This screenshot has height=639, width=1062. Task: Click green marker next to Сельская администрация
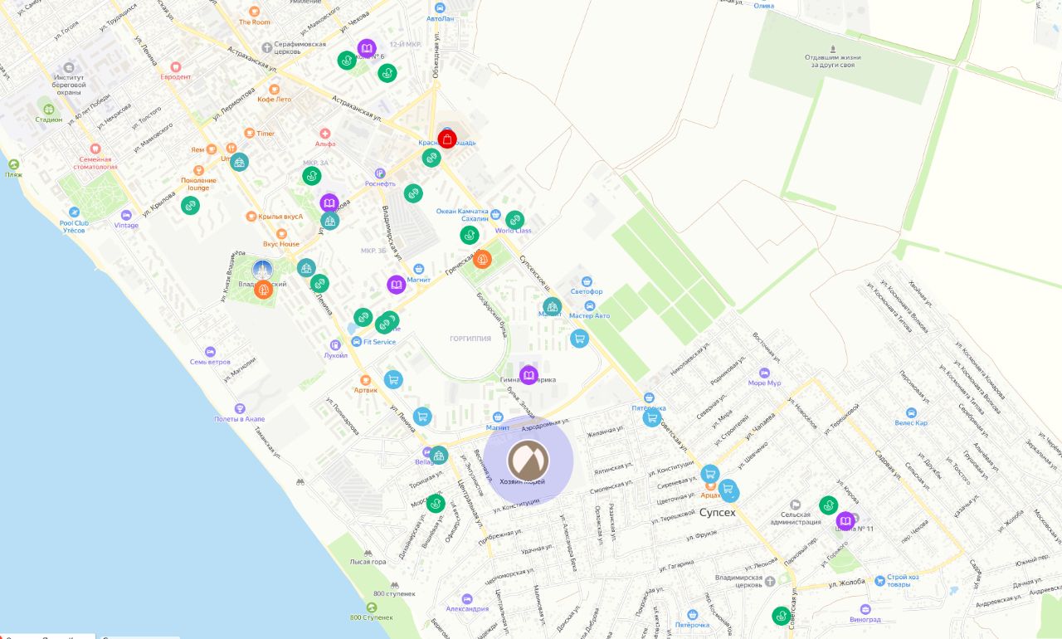pos(828,505)
